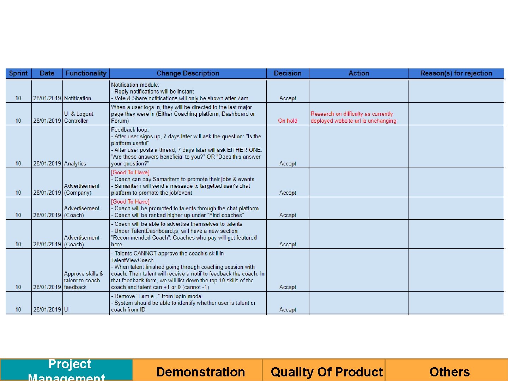Viewport: 508px width, 381px height.
Task: Select the Analytics functionality cell
Action: tap(86, 146)
